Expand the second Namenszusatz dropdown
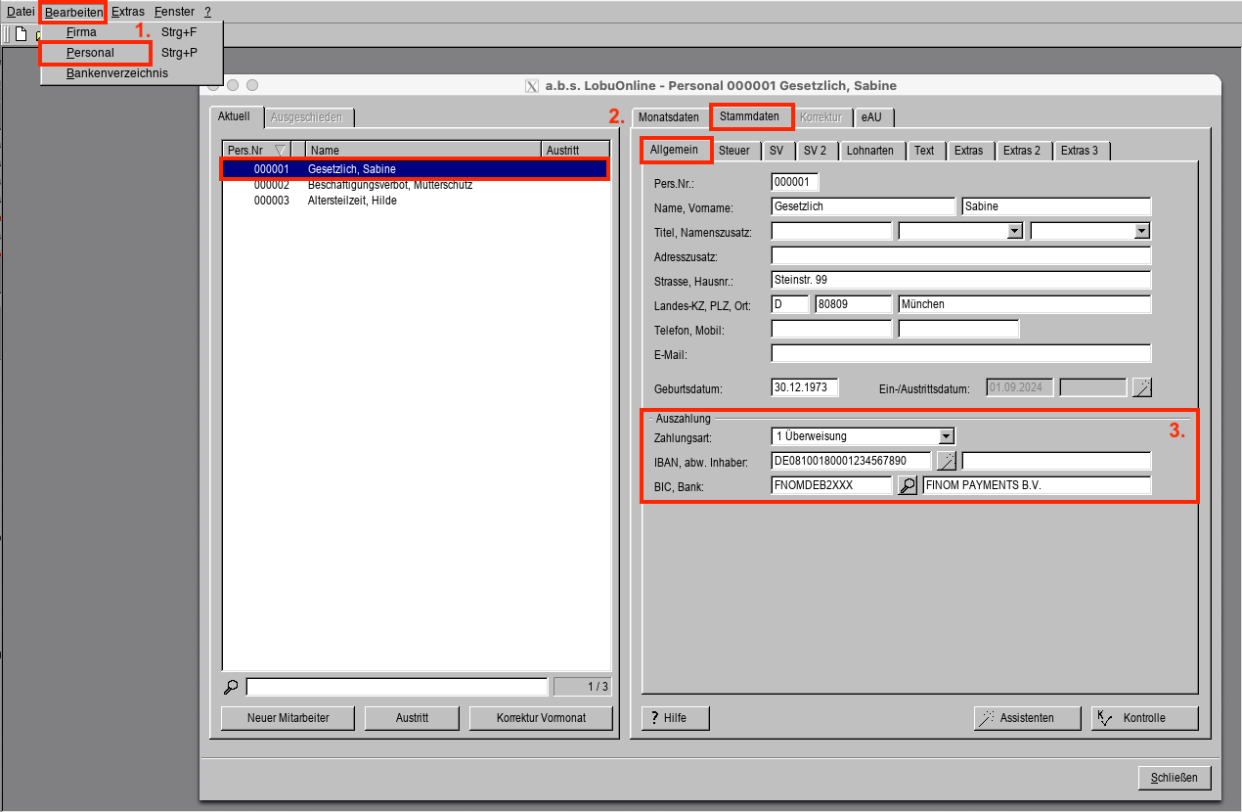Viewport: 1242px width, 812px height. point(1141,232)
